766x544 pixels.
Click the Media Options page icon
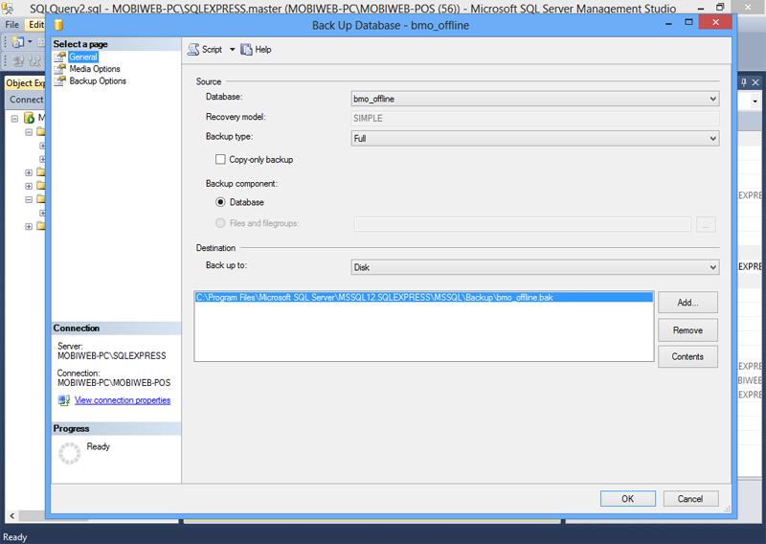point(59,69)
